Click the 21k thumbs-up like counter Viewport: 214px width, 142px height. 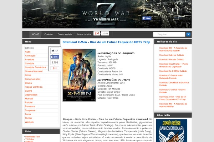click(x=55, y=50)
